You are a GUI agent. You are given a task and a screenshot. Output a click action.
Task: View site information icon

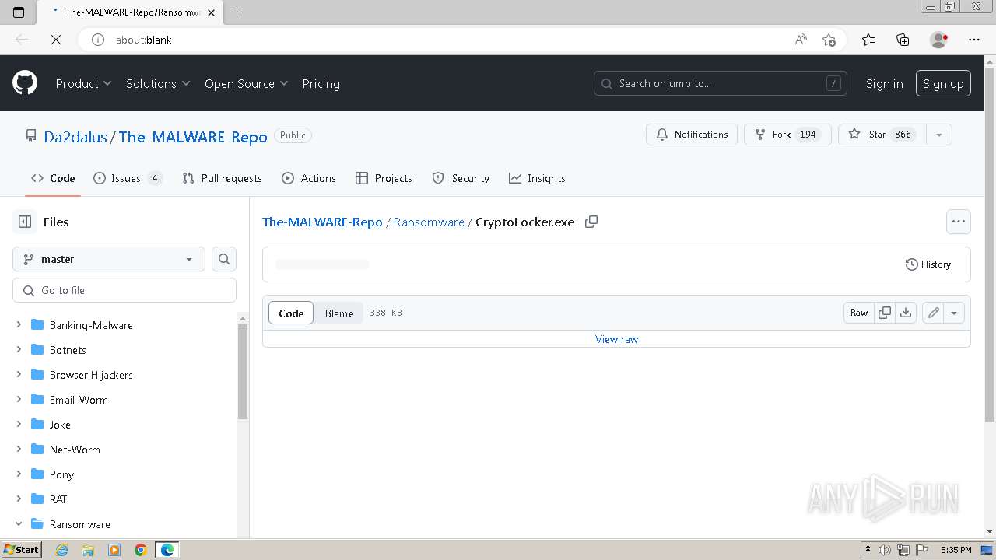click(98, 40)
